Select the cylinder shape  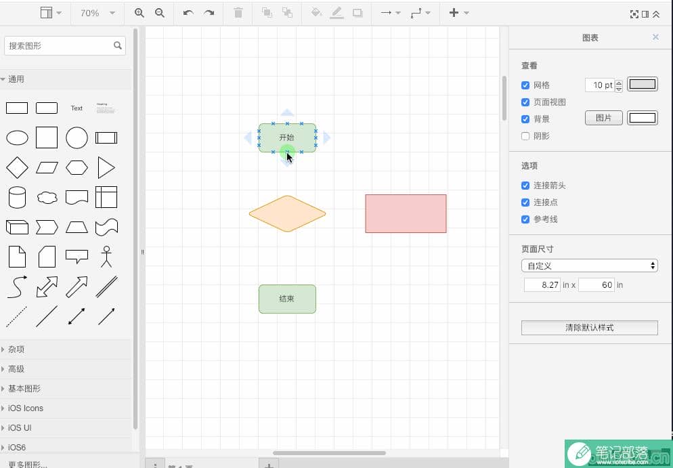[x=17, y=198]
